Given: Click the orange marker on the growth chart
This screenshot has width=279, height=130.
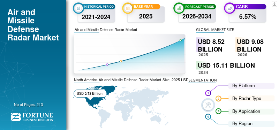Looking at the screenshot, I should point(121,61).
